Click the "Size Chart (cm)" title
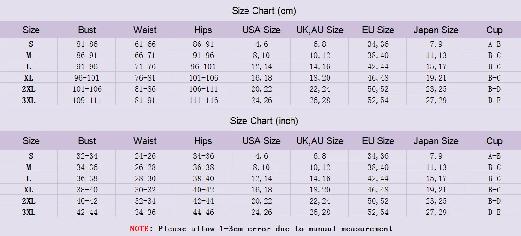 pos(264,11)
